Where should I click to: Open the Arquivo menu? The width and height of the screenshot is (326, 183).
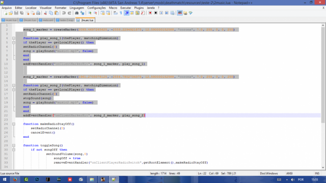tap(7, 8)
